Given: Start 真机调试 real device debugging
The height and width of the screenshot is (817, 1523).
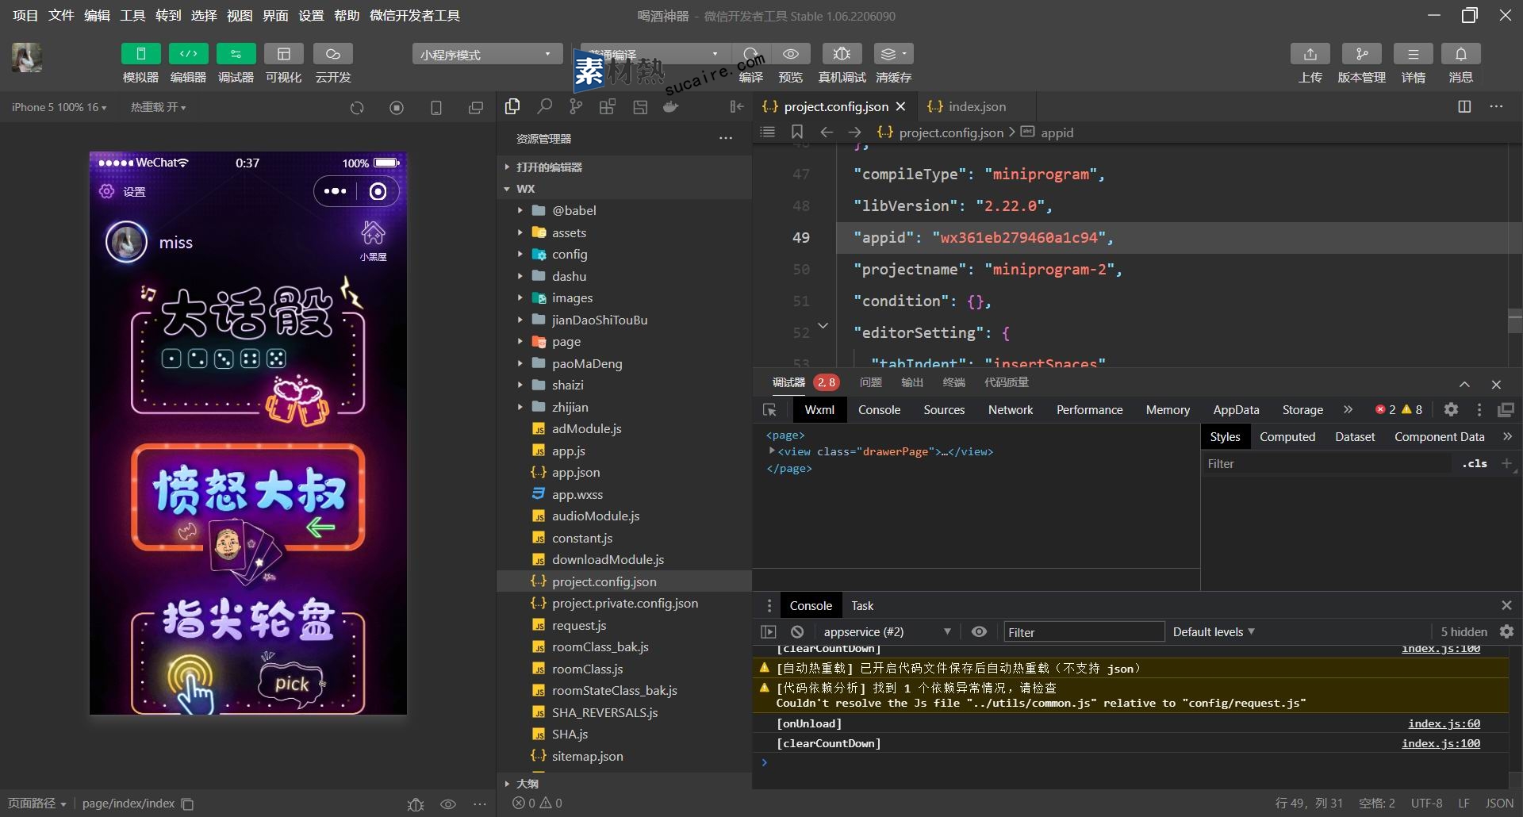Looking at the screenshot, I should 842,54.
